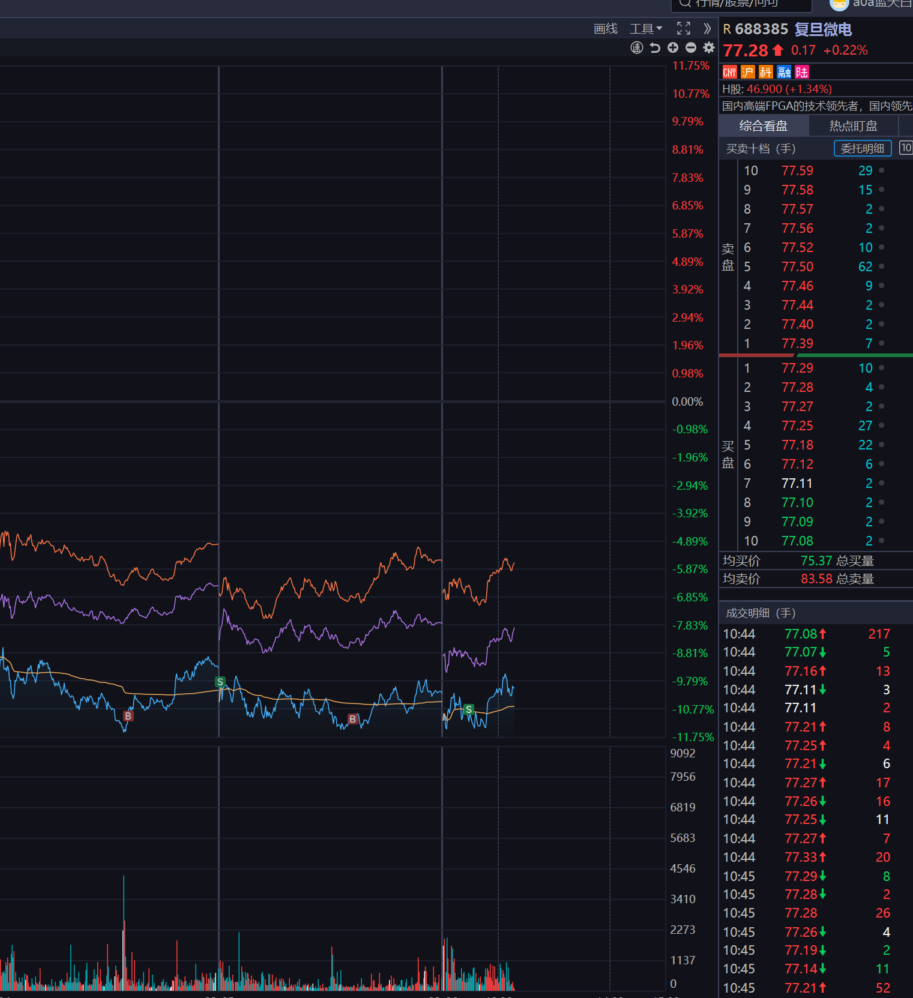The height and width of the screenshot is (998, 913).
Task: Open the stock name 复旦微电 link
Action: [x=822, y=29]
